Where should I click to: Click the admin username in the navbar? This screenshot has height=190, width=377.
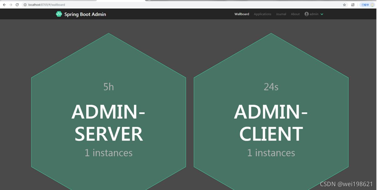click(x=314, y=14)
